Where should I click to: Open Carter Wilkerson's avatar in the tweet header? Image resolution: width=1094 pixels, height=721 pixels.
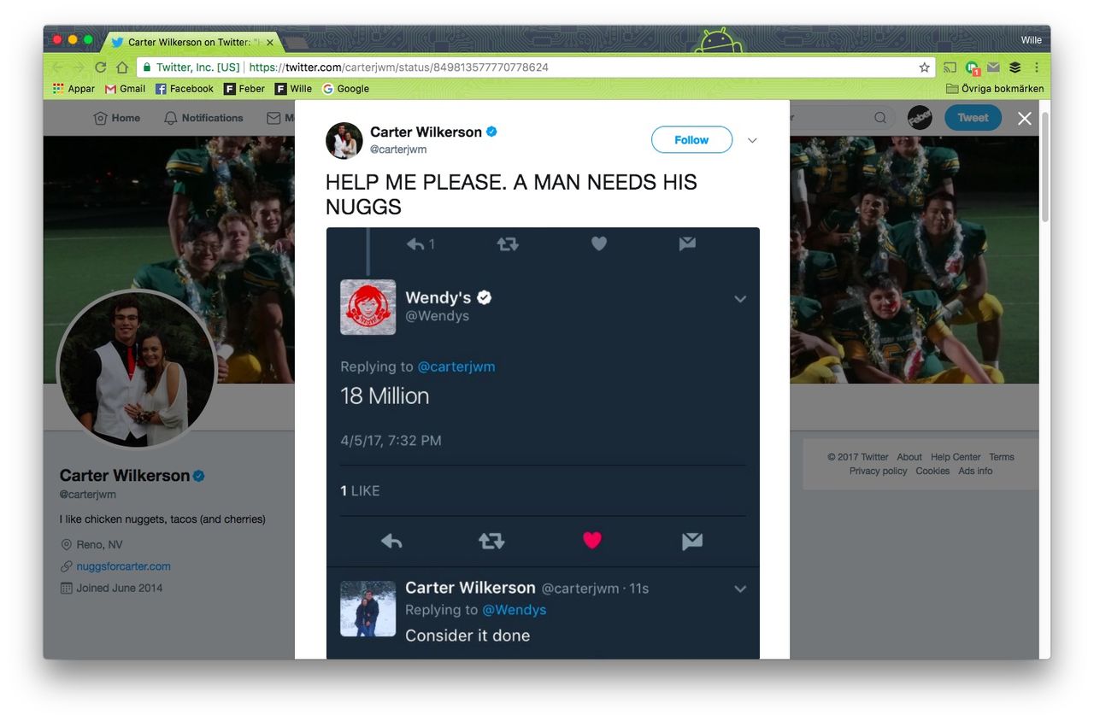point(344,140)
